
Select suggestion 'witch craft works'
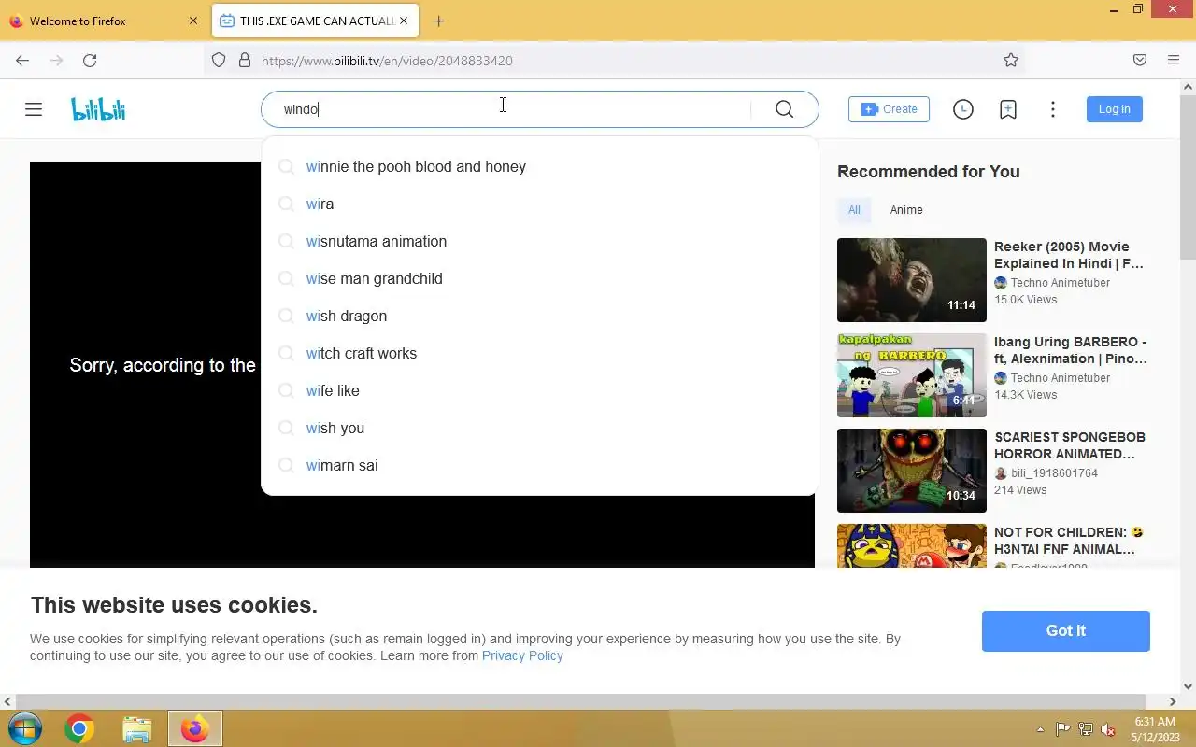click(x=539, y=353)
